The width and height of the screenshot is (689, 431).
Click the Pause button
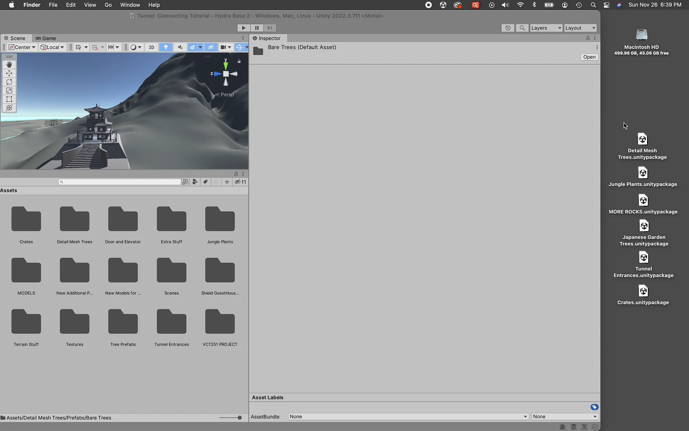tap(257, 28)
